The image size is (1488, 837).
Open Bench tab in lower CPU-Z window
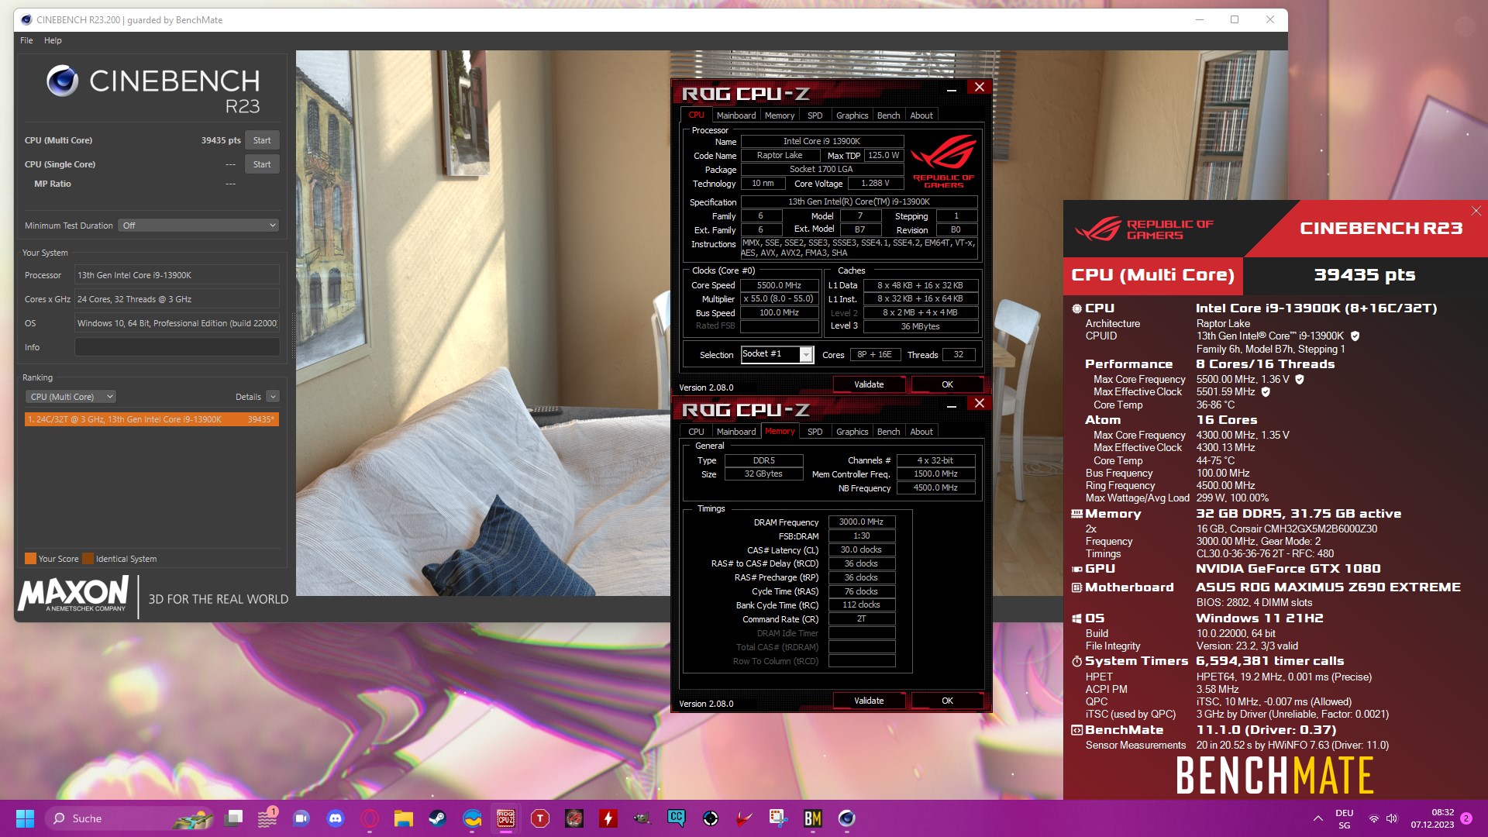point(888,432)
